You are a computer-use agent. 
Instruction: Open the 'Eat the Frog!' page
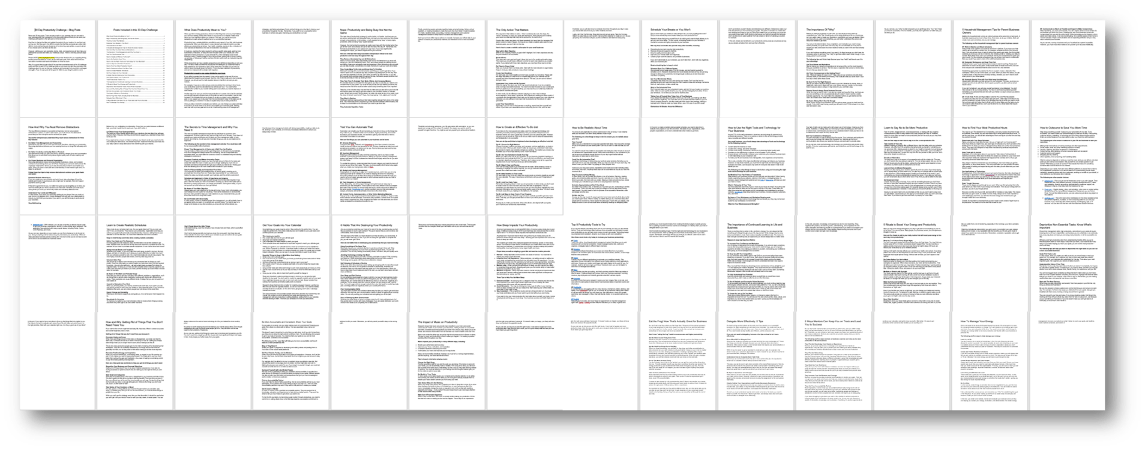click(679, 362)
